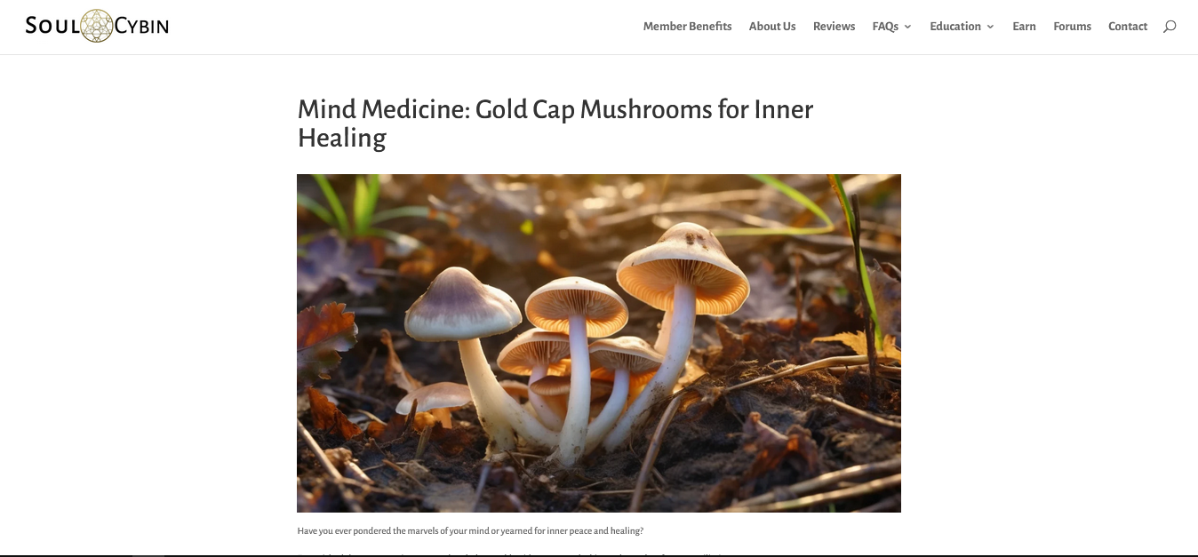Click the word SOUL in the logo
The width and height of the screenshot is (1198, 557).
[x=52, y=26]
